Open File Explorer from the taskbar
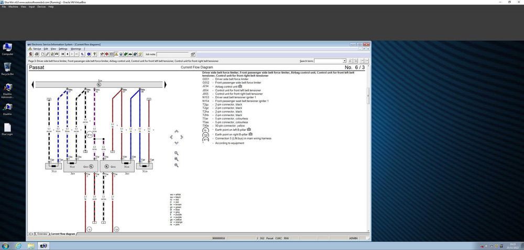Image resolution: width=524 pixels, height=250 pixels. pos(31,246)
